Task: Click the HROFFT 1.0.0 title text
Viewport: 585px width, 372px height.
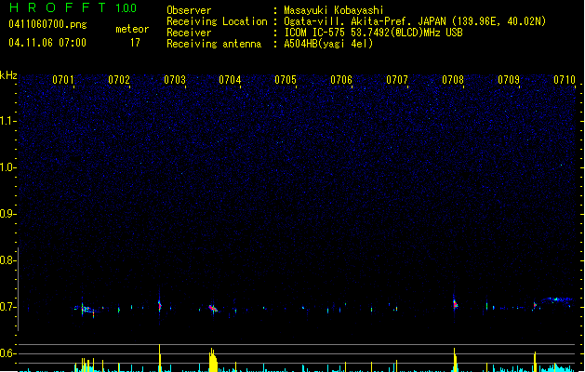Action: 73,7
